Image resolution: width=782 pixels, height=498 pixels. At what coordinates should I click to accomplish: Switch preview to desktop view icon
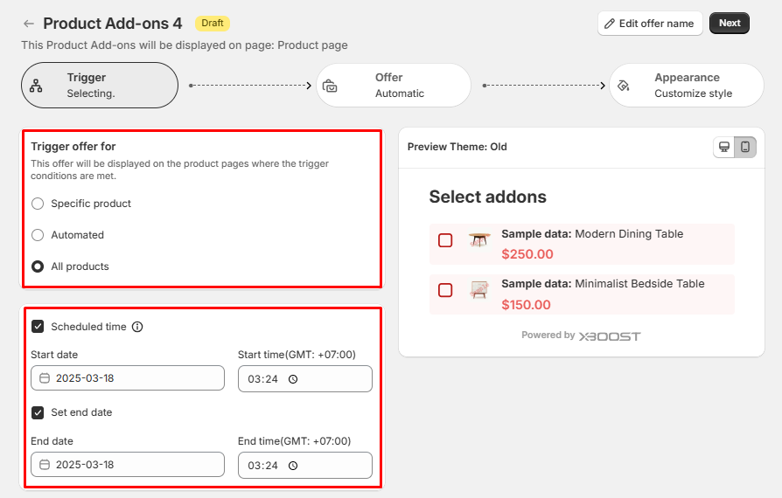tap(724, 147)
